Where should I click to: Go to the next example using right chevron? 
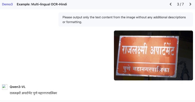coord(190,4)
